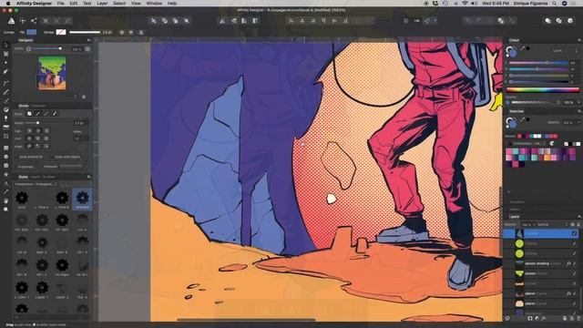Click the Pressure curve button

tap(71, 167)
